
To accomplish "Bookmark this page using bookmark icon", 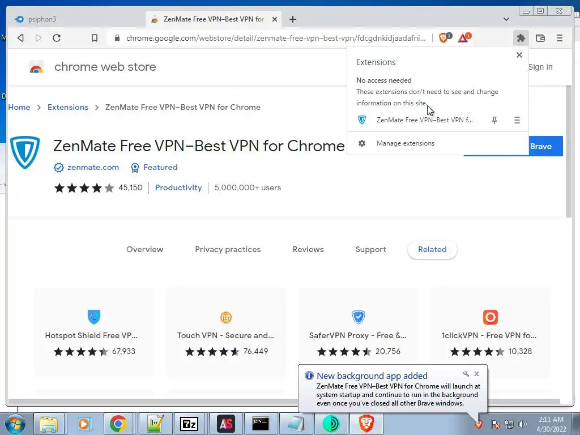I will tap(95, 38).
